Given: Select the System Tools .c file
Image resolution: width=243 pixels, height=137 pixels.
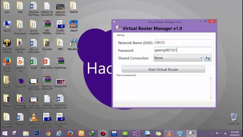Looking at the screenshot, I should (60, 120).
